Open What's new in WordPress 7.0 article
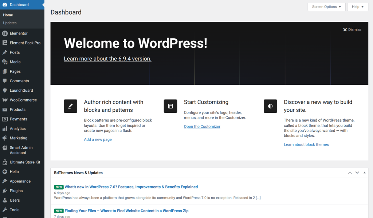 coord(131,187)
